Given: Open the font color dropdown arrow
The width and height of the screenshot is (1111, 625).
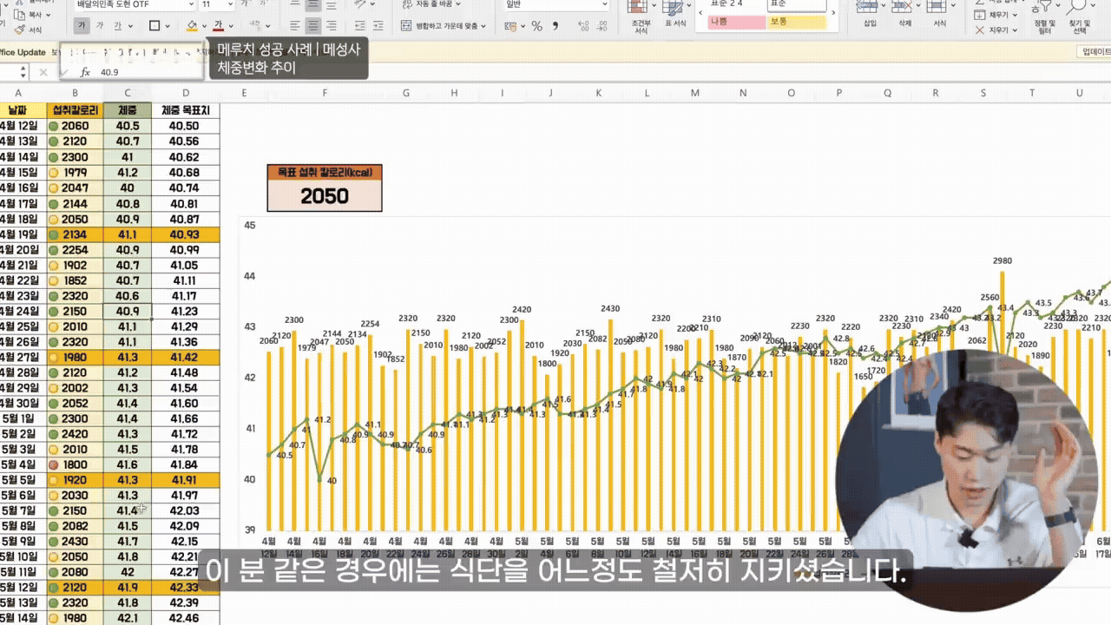Looking at the screenshot, I should click(x=232, y=26).
